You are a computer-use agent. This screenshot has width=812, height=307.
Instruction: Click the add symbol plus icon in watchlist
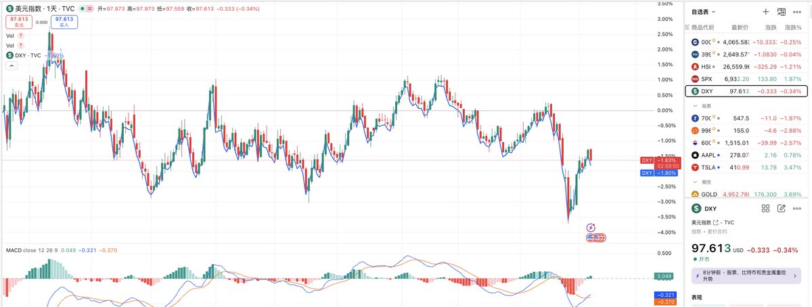765,11
